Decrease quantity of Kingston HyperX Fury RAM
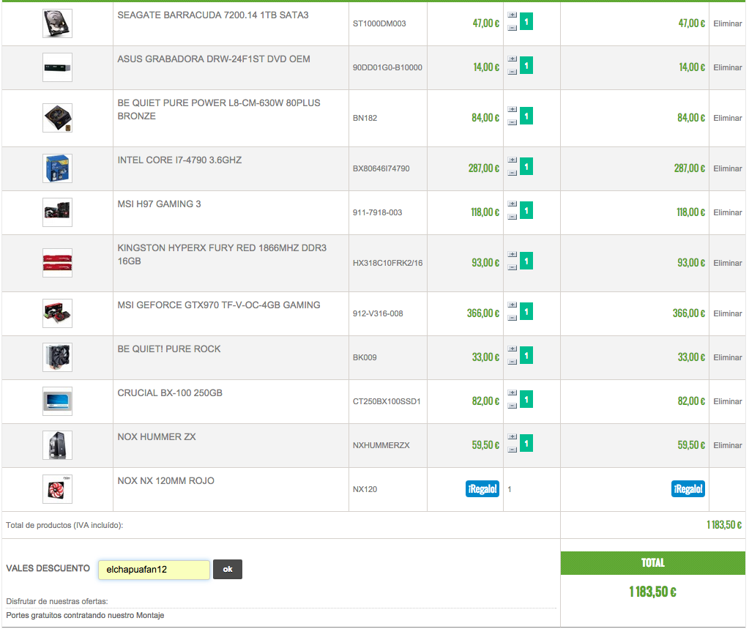 click(x=512, y=268)
